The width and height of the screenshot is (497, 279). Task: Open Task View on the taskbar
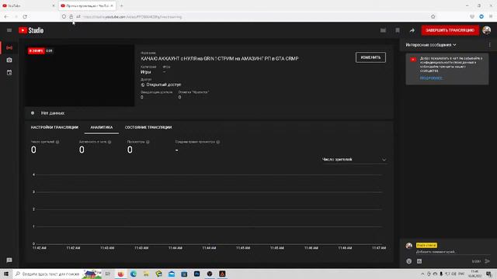[x=108, y=274]
